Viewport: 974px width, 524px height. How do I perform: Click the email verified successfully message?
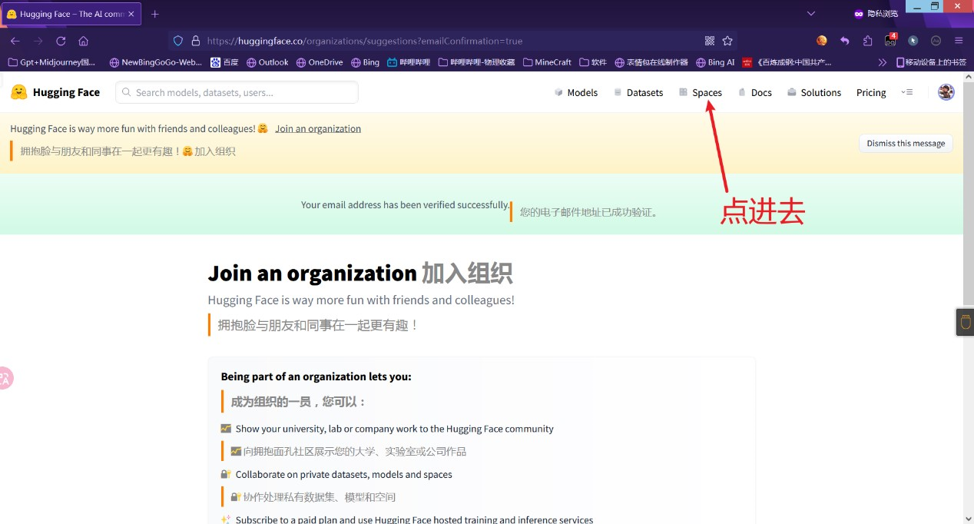(405, 205)
